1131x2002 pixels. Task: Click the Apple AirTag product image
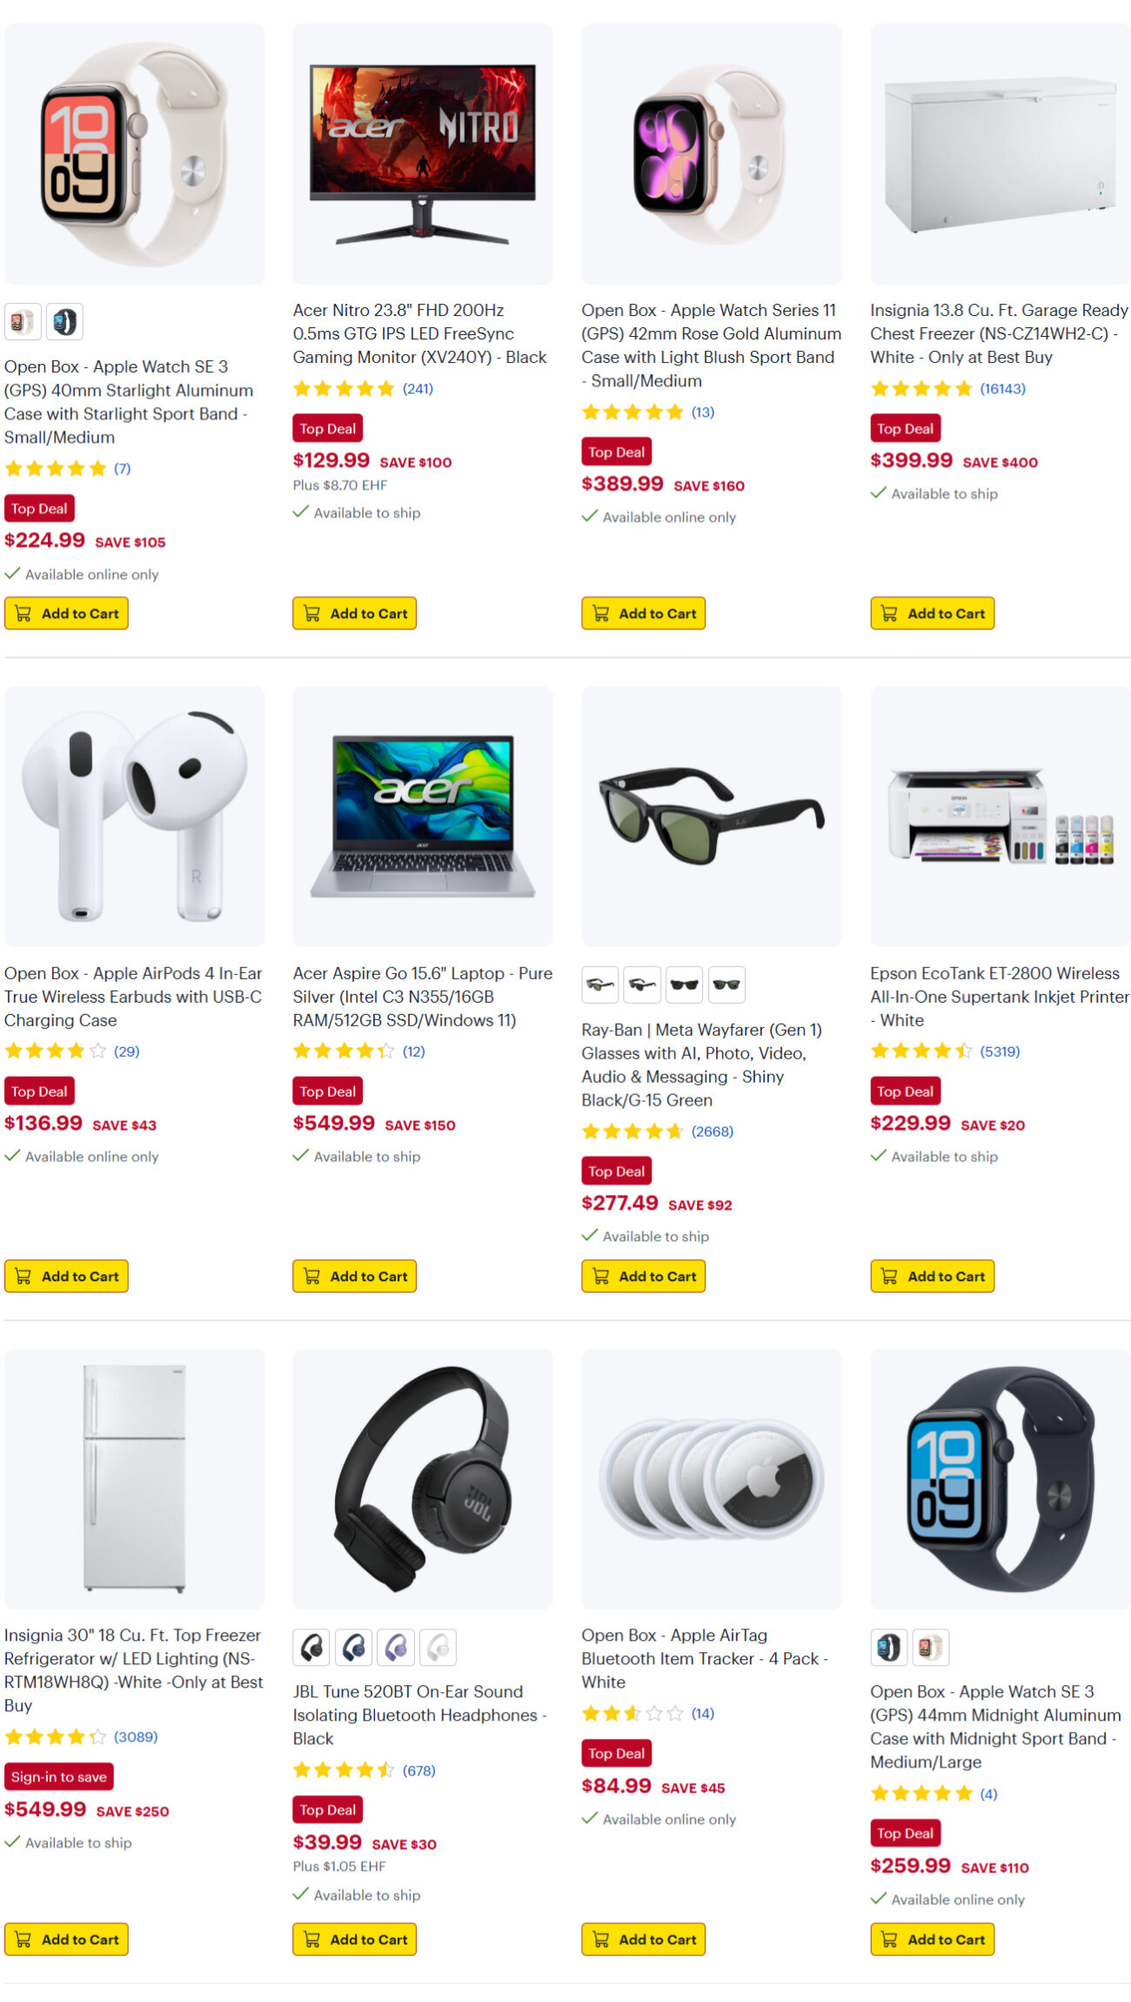pyautogui.click(x=712, y=1479)
